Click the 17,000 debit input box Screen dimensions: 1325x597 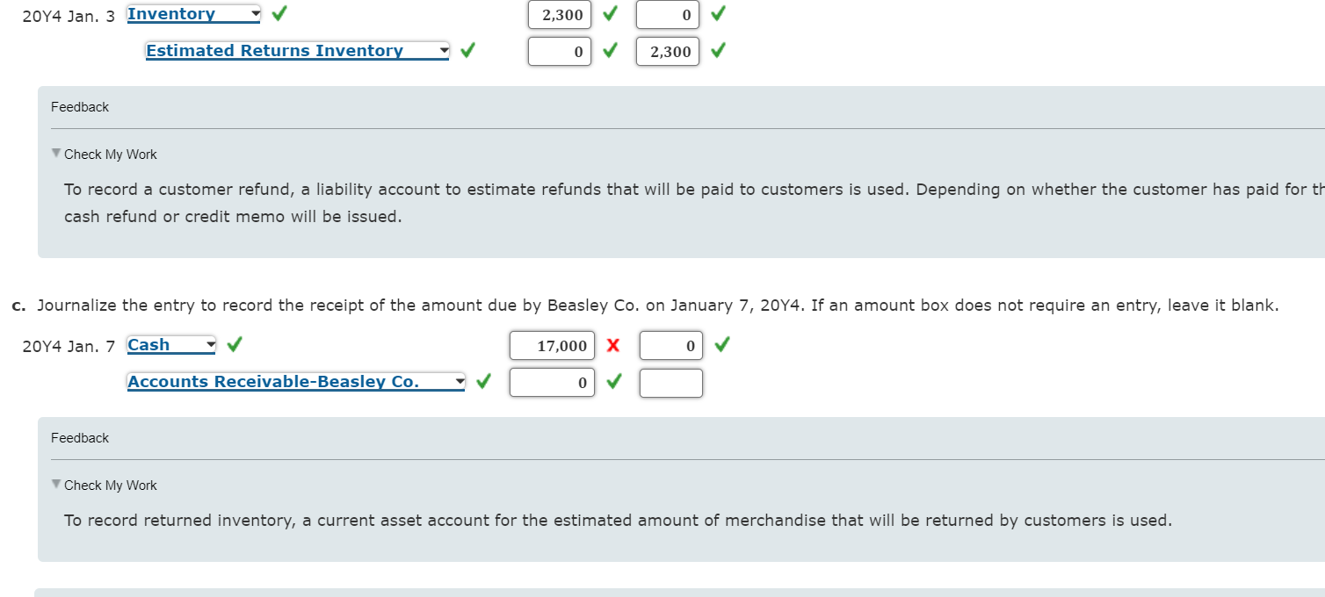point(552,345)
